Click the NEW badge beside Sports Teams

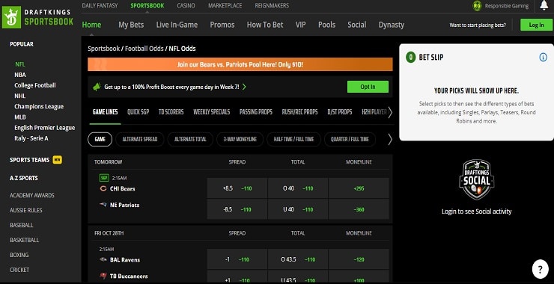pyautogui.click(x=57, y=160)
